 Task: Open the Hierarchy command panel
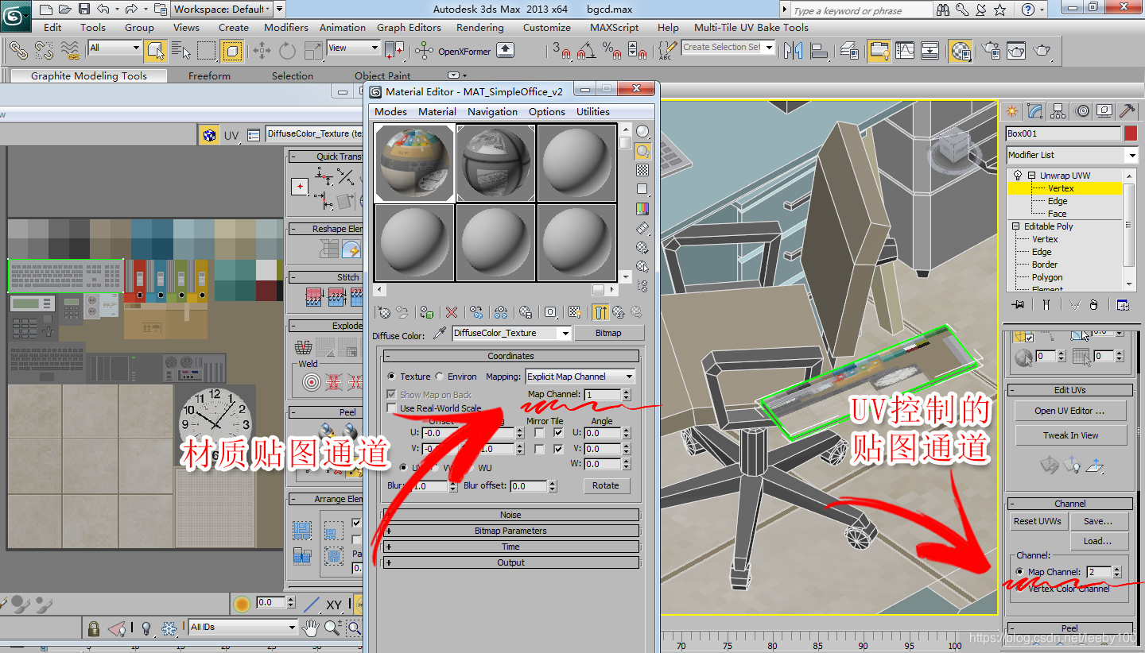pyautogui.click(x=1058, y=111)
